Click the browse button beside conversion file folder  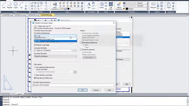coord(75,50)
